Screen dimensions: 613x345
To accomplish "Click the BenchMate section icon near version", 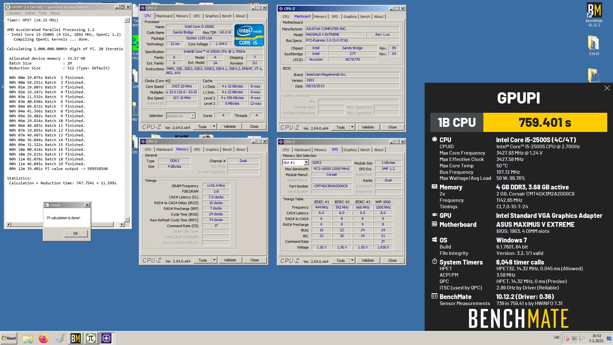I will point(435,296).
